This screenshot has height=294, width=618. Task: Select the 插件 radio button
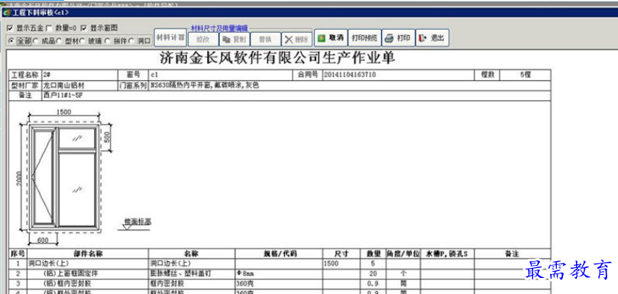point(107,41)
